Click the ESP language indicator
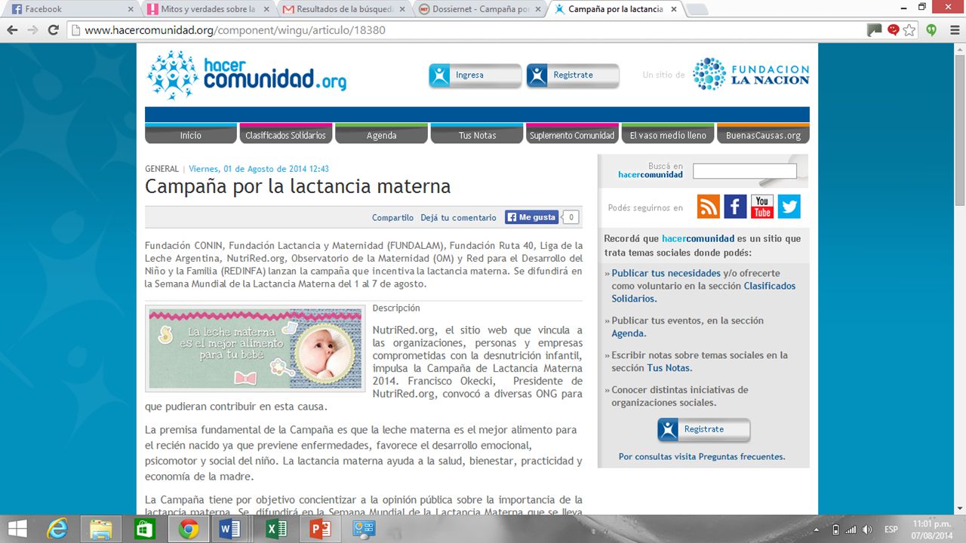Image resolution: width=966 pixels, height=543 pixels. click(x=891, y=529)
